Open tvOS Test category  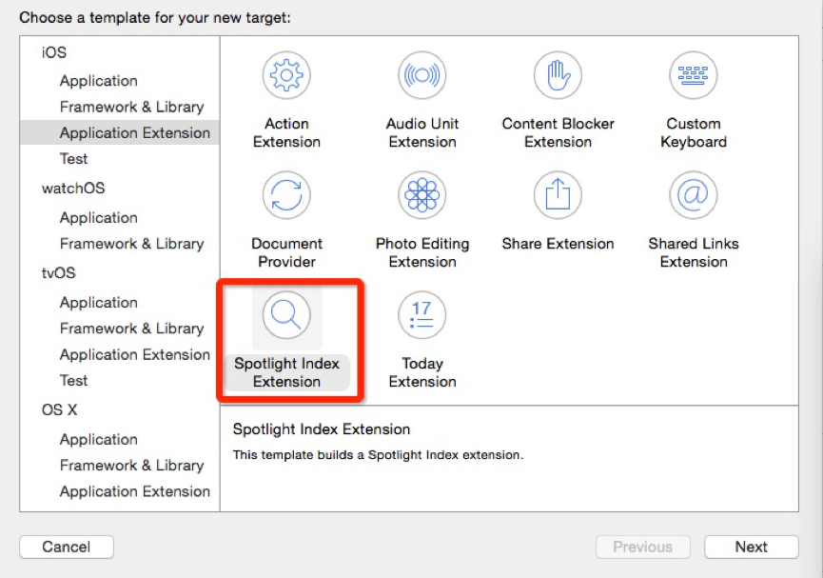[73, 381]
